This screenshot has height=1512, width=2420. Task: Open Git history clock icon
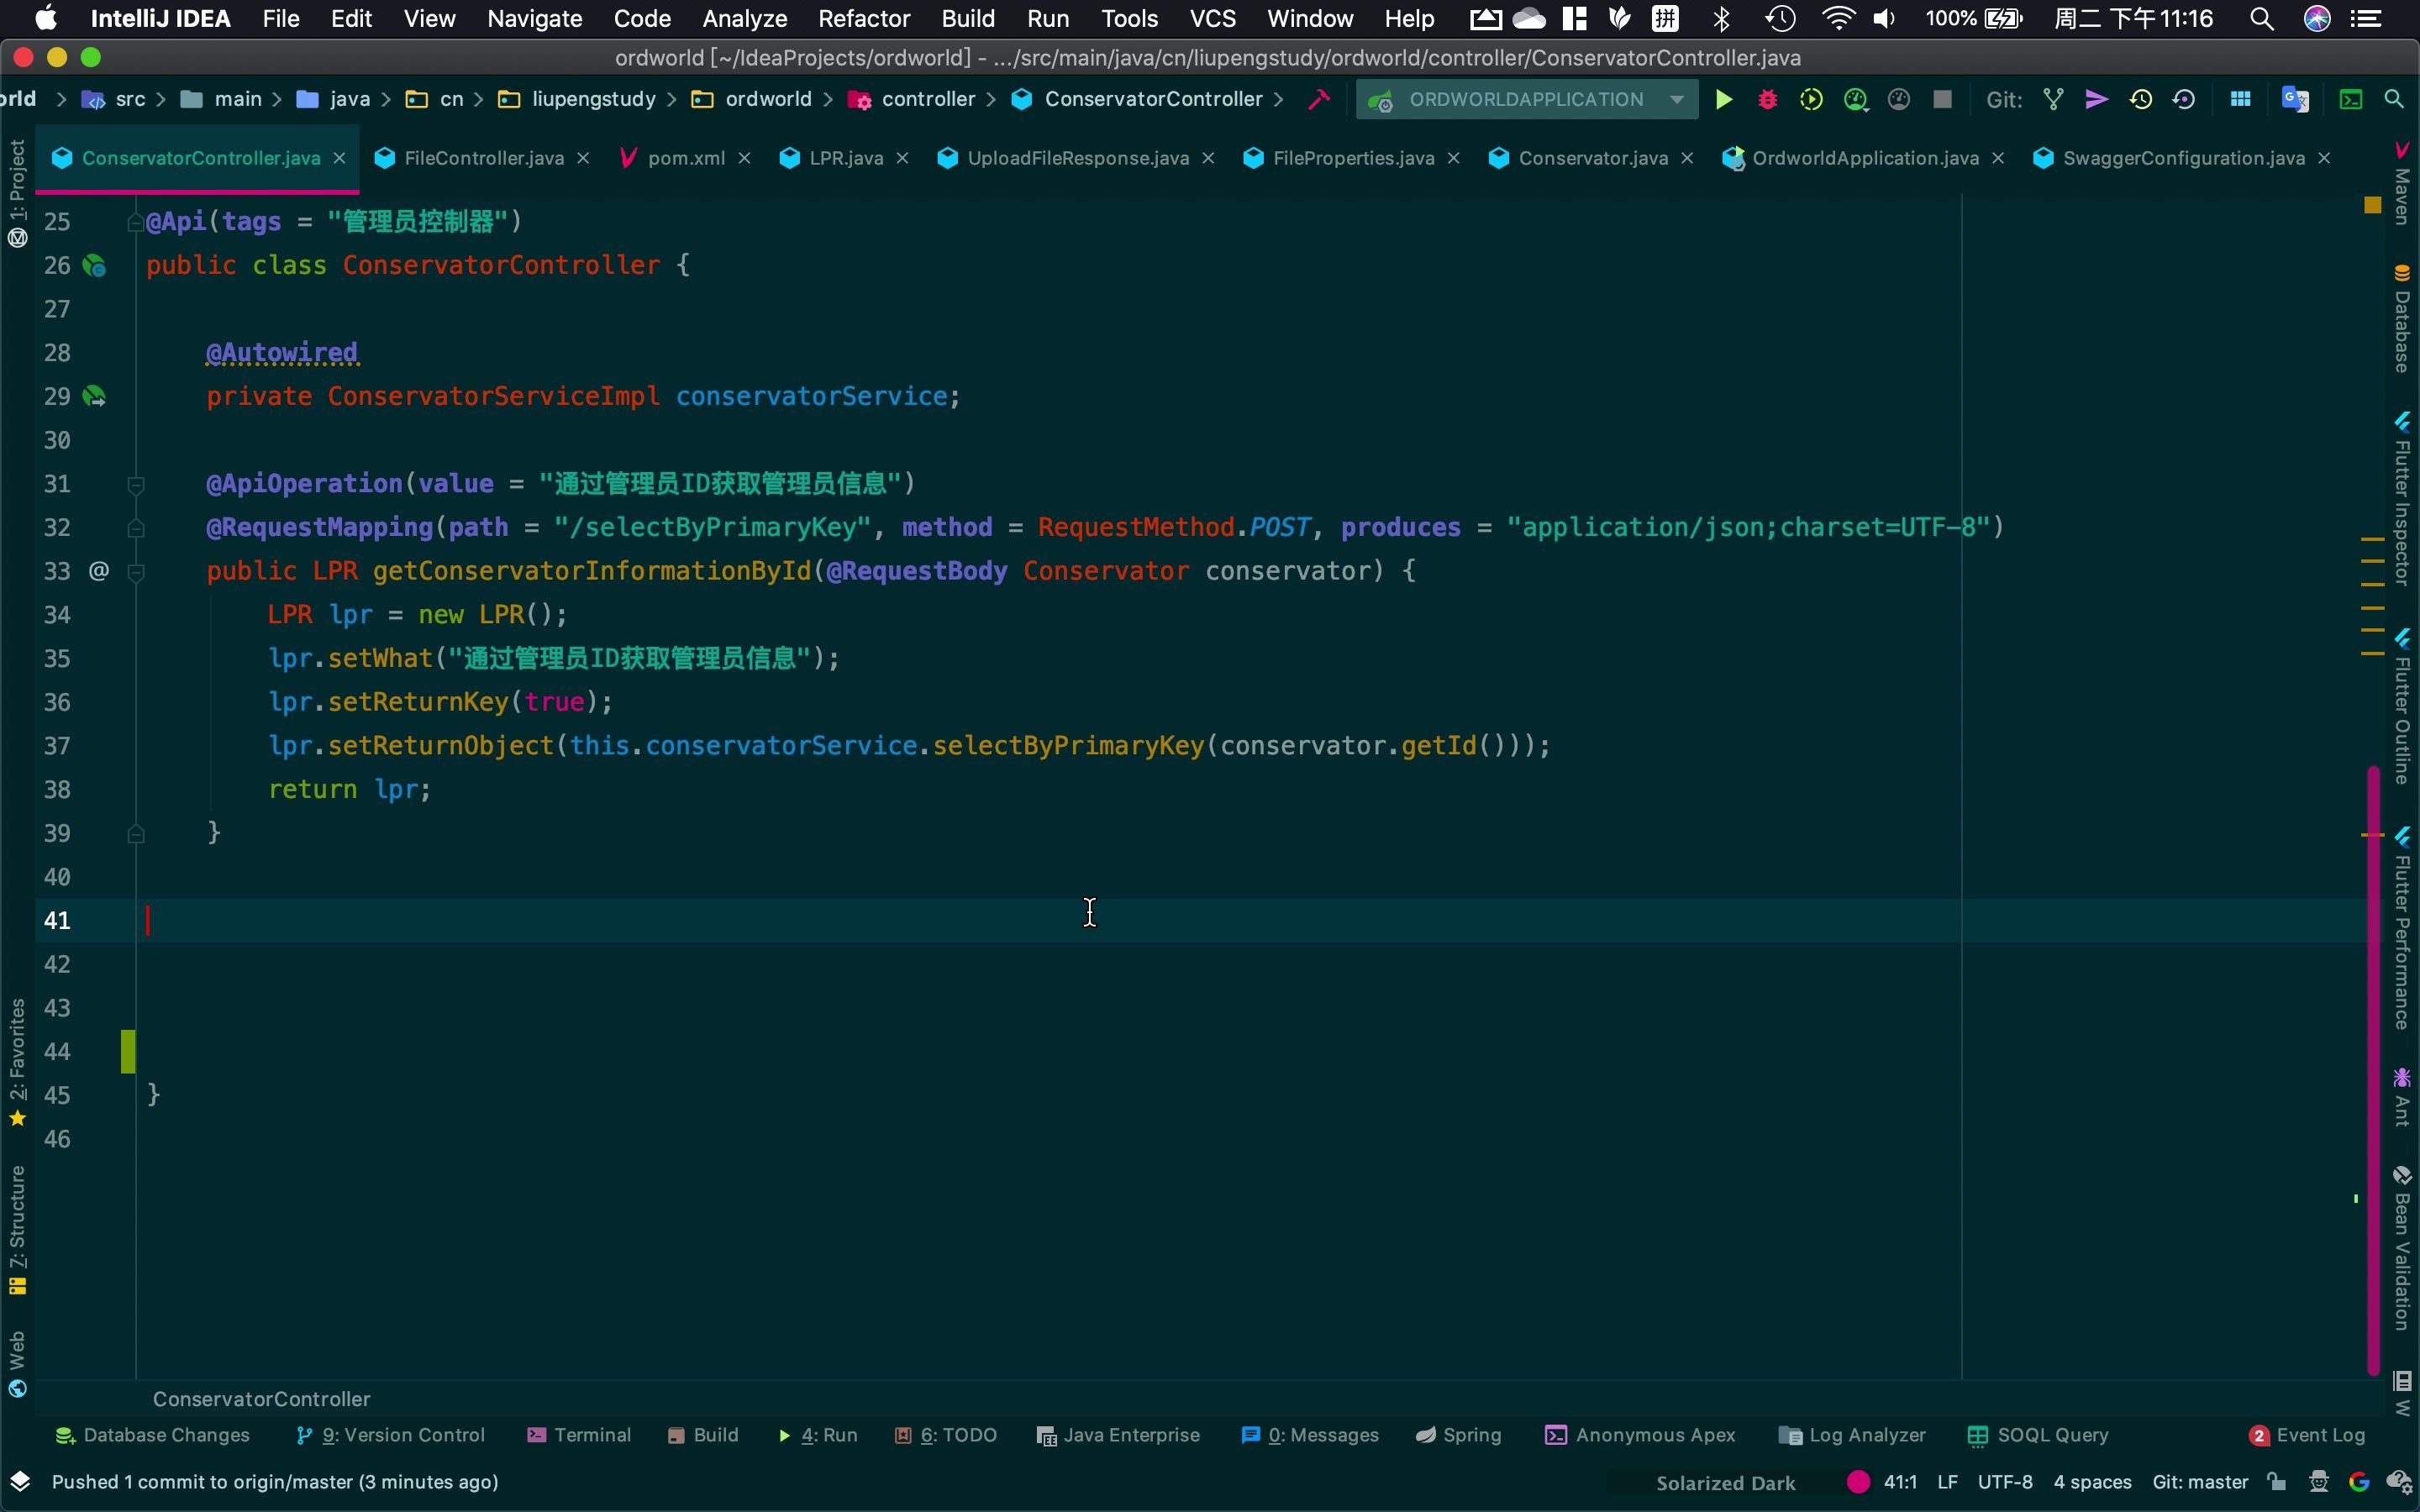click(x=2140, y=99)
